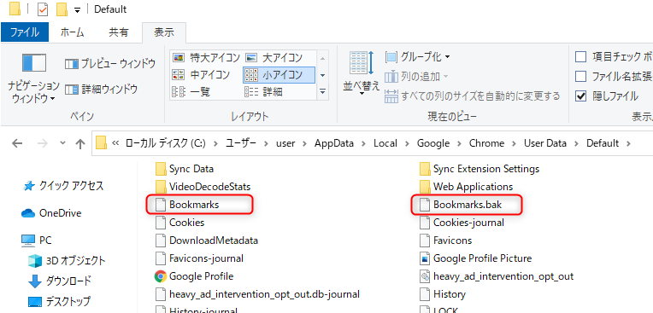Choose 小アイコン layout
The height and width of the screenshot is (313, 653).
click(x=279, y=75)
